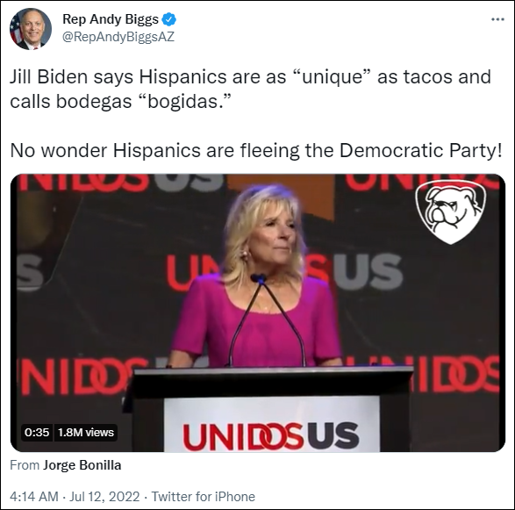This screenshot has width=515, height=510.
Task: Click the bulldog shield watermark logo
Action: click(450, 212)
